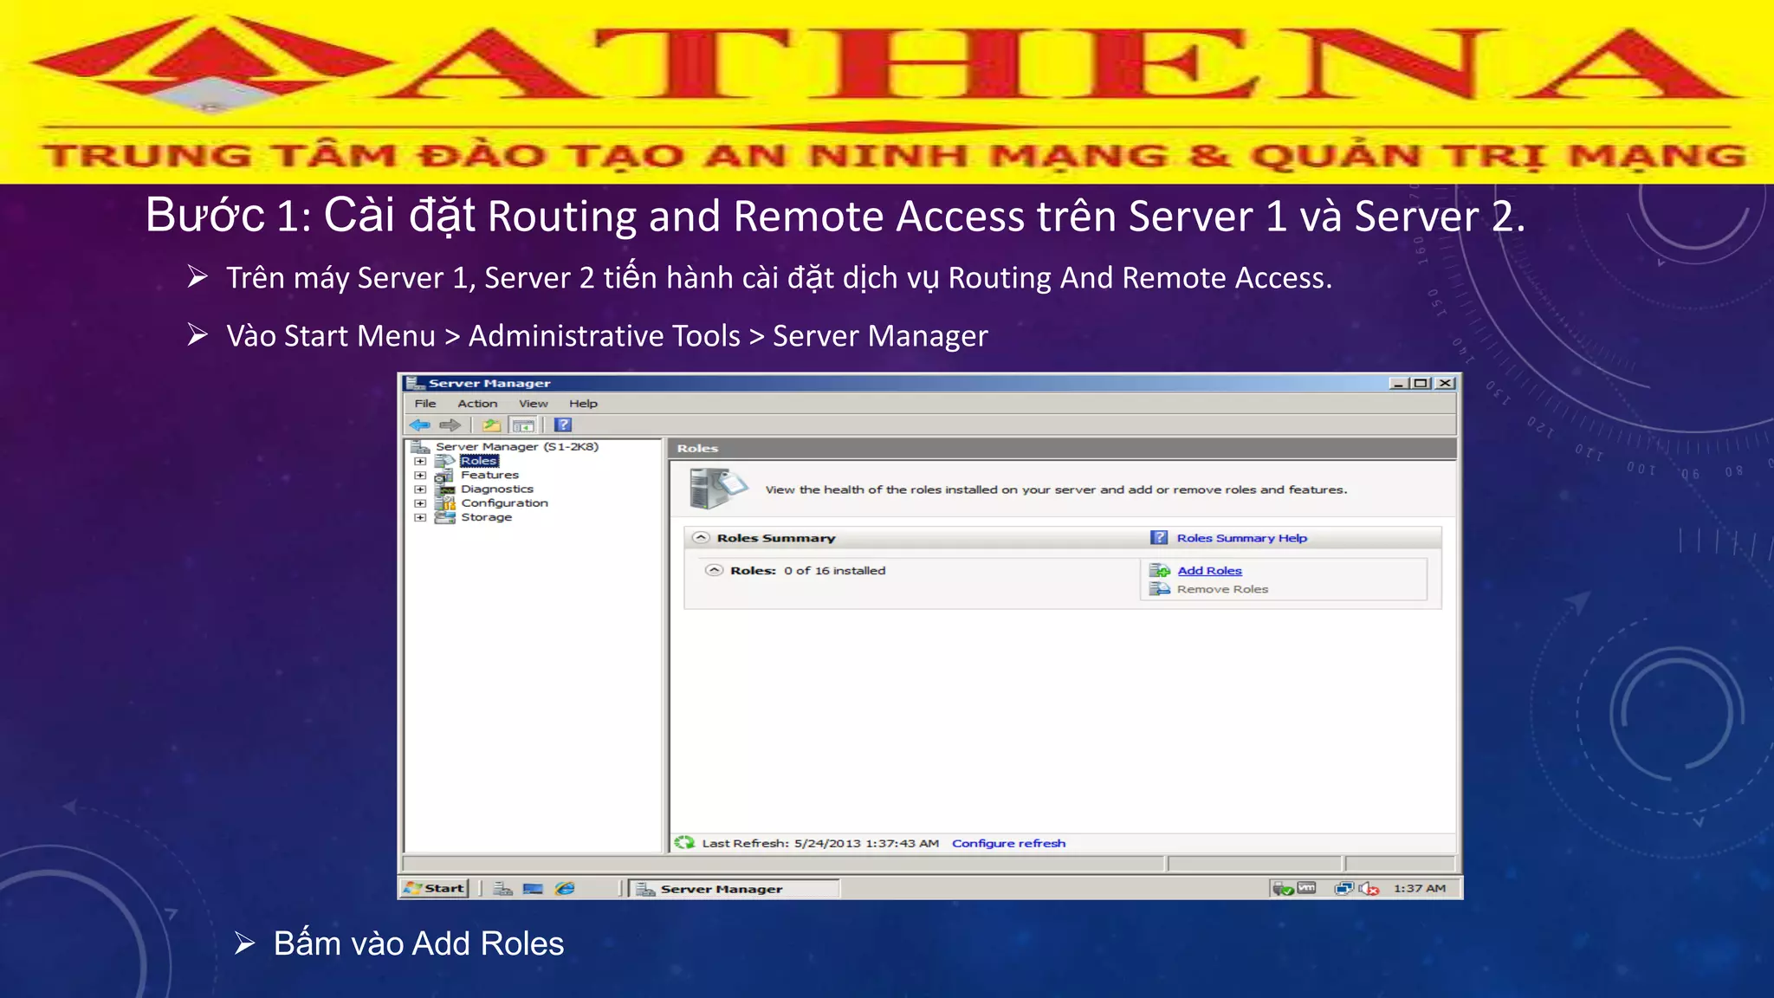This screenshot has height=998, width=1774.
Task: Expand the Configuration tree node
Action: pos(420,502)
